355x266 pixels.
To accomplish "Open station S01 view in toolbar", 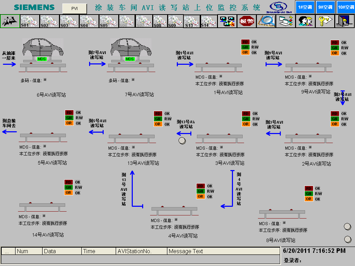I will tap(29, 21).
